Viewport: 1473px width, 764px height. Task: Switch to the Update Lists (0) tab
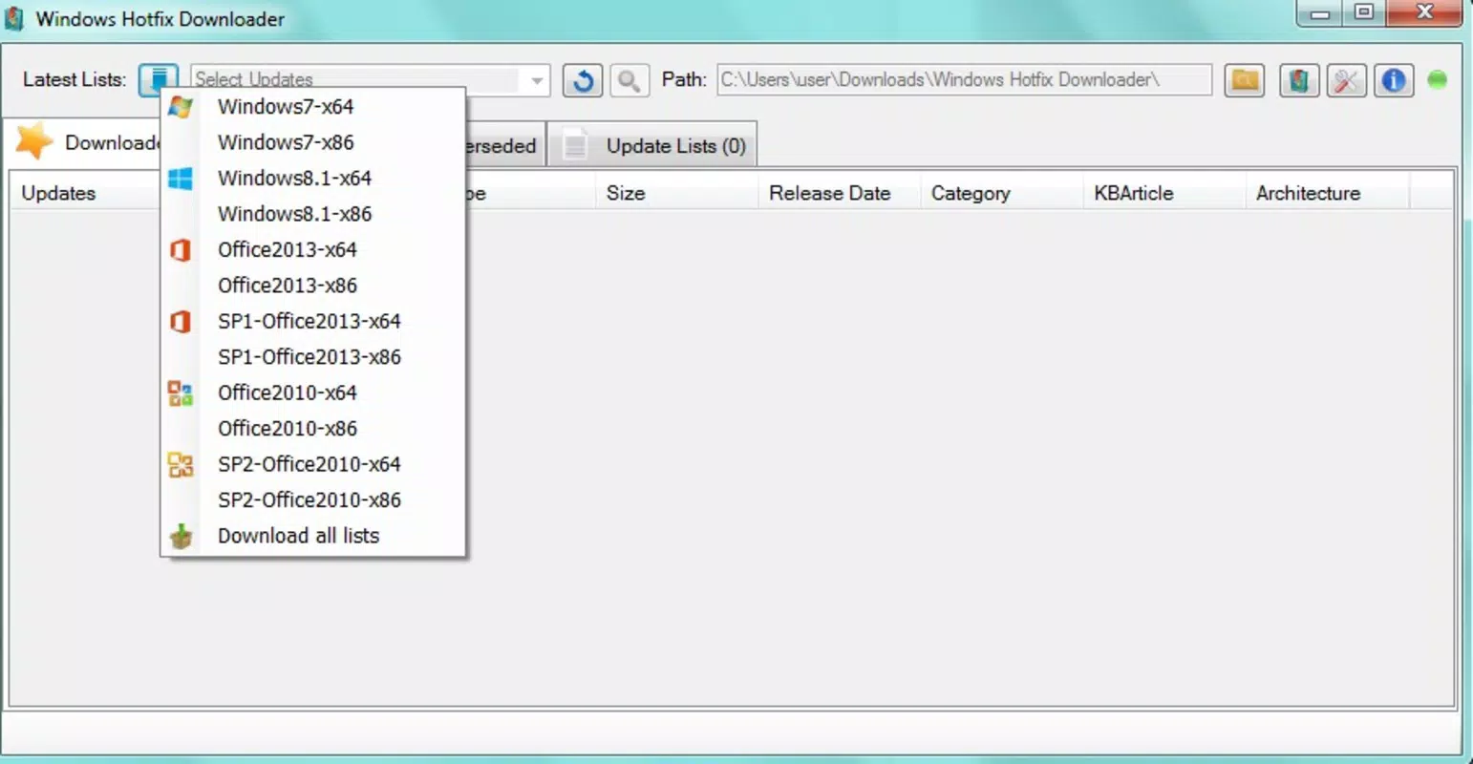click(x=652, y=144)
